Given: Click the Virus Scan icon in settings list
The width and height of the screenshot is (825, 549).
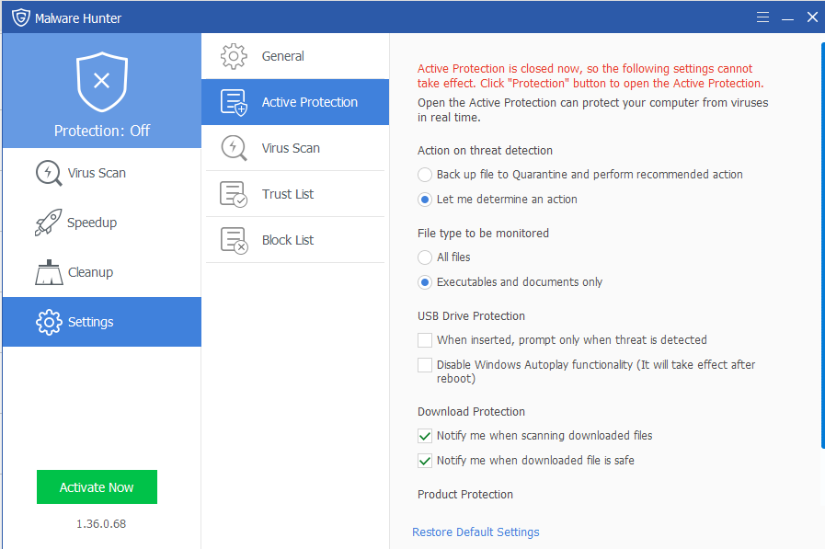Looking at the screenshot, I should click(234, 148).
